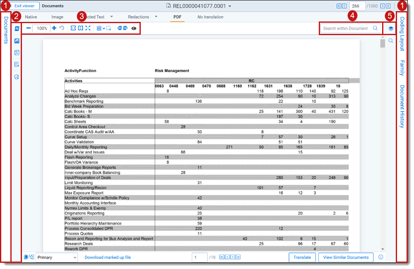
Task: Click the Translate button
Action: (x=302, y=257)
